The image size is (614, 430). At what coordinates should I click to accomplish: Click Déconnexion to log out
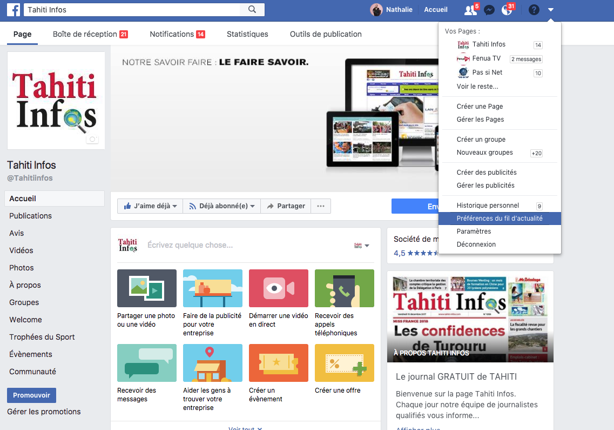(500, 244)
